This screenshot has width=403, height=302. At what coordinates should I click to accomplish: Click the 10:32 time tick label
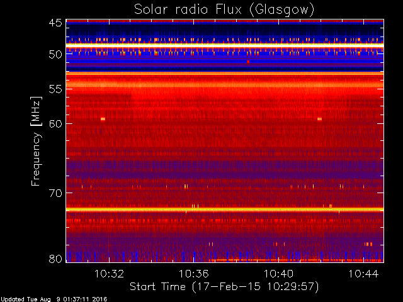coord(109,274)
